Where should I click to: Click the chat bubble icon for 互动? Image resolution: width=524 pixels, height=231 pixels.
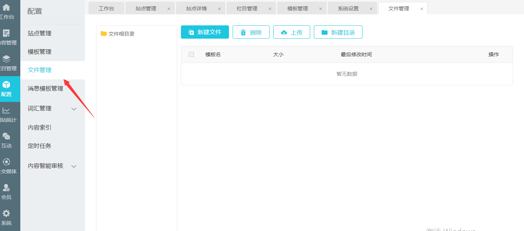(6, 136)
